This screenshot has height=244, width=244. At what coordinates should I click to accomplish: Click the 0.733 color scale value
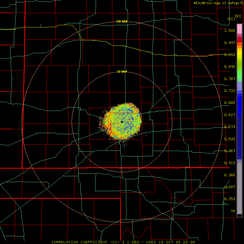pyautogui.click(x=230, y=91)
